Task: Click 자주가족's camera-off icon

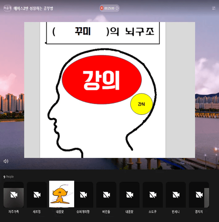Action: 14,195
